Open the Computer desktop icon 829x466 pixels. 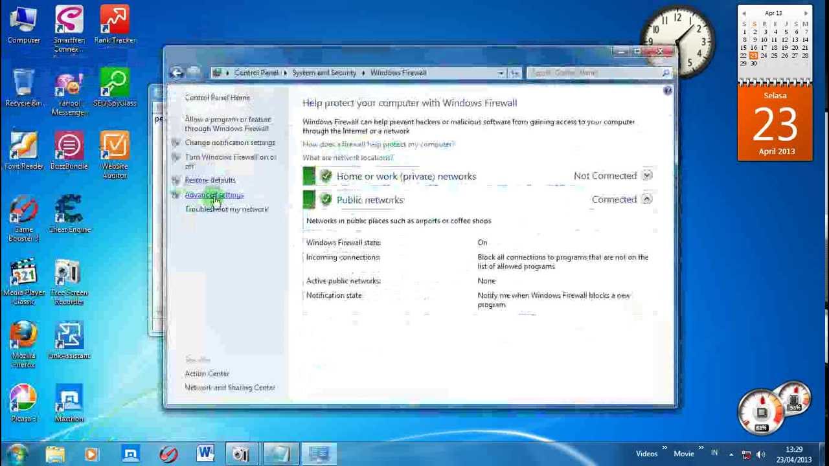pyautogui.click(x=23, y=26)
